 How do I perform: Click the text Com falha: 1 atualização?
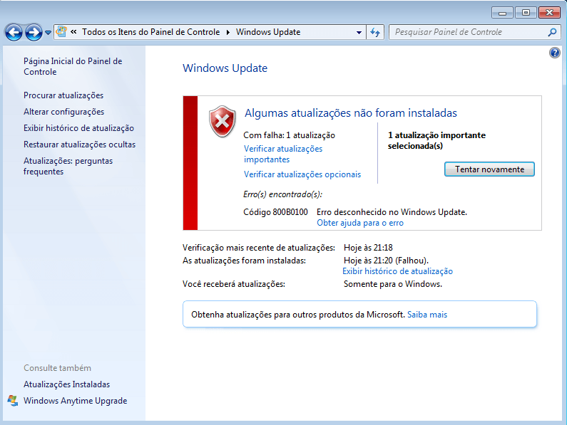289,135
